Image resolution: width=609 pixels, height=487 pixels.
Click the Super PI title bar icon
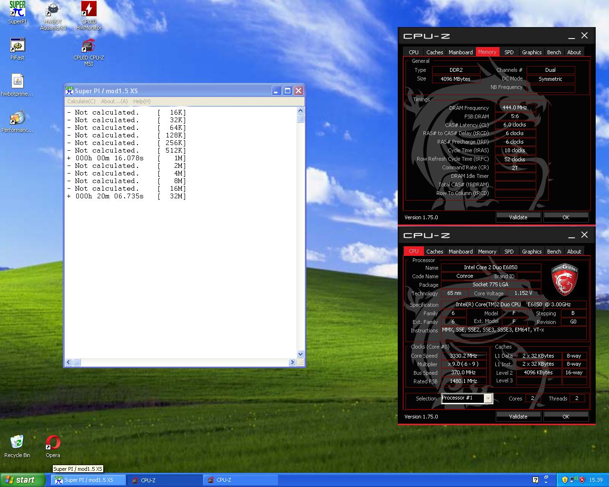(x=69, y=90)
